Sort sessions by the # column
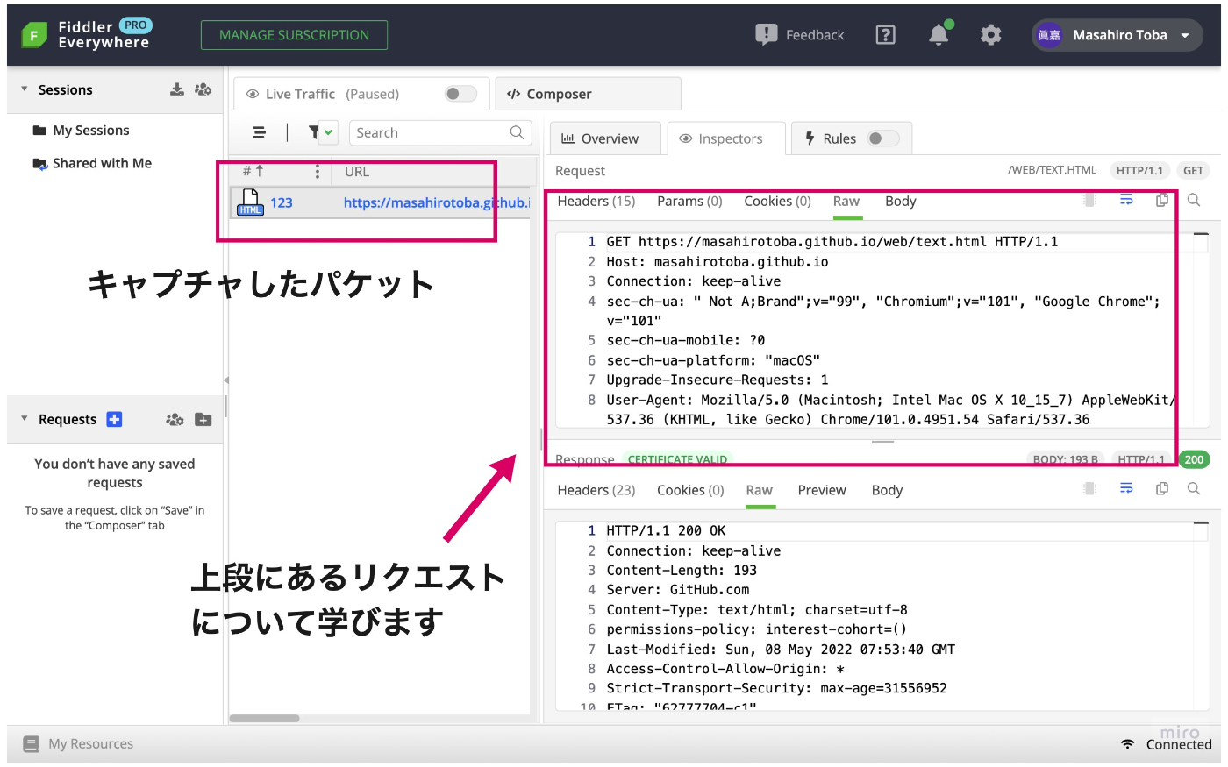Screen dimensions: 1228x767 pos(253,172)
